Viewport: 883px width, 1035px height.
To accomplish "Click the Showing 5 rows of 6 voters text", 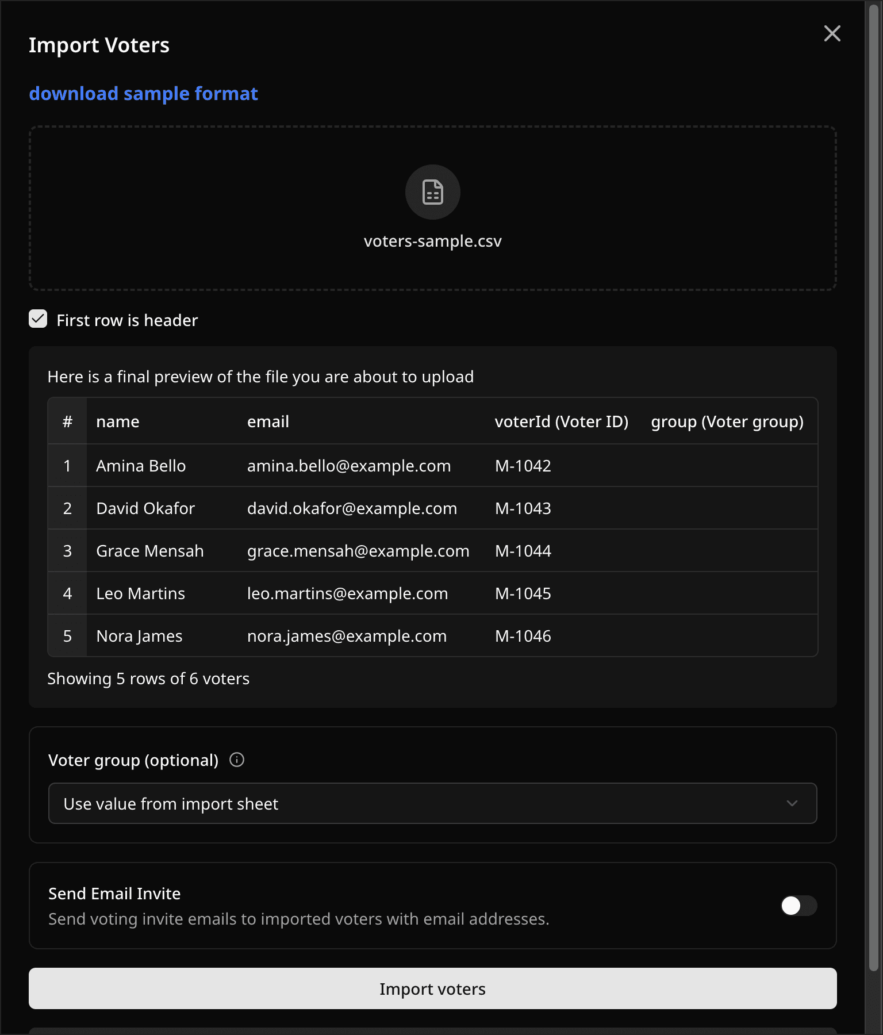I will [x=148, y=678].
